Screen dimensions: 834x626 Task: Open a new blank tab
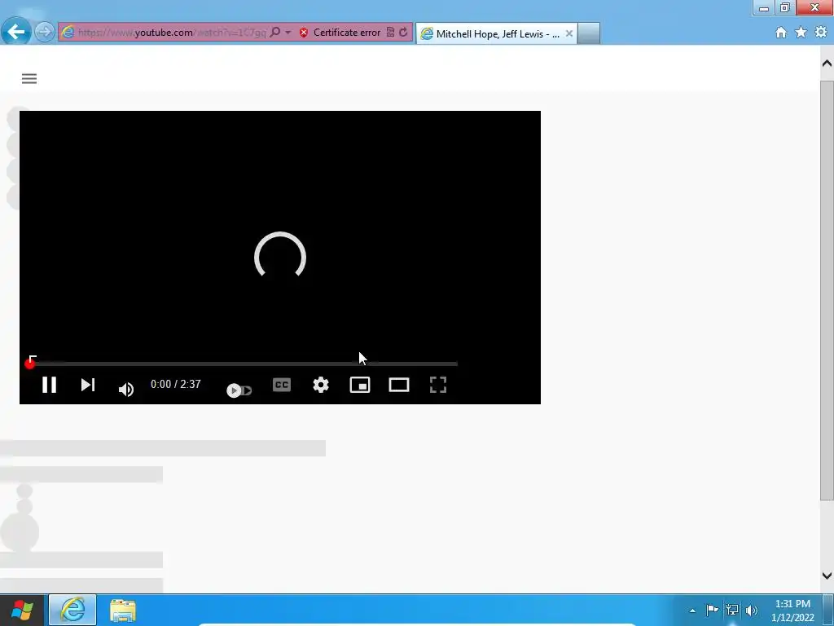tap(589, 33)
